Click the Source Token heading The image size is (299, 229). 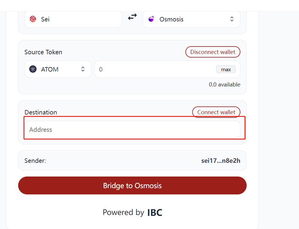coord(43,52)
